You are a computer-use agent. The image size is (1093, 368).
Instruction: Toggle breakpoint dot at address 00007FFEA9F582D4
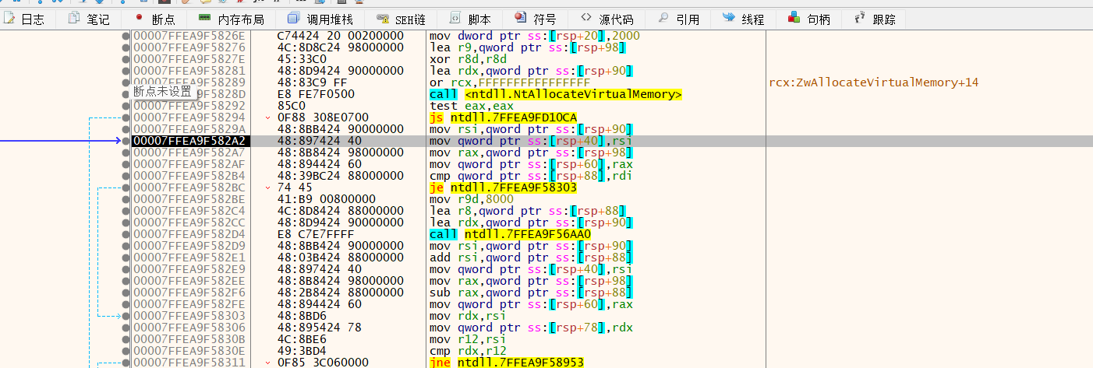[x=126, y=234]
